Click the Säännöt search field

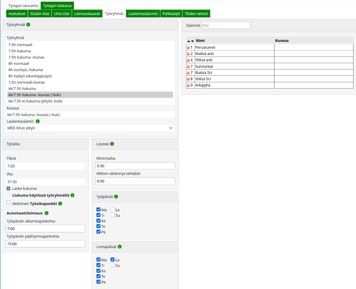[226, 26]
